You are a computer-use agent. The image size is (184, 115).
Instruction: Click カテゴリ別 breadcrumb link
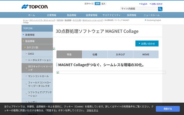[x=77, y=20]
